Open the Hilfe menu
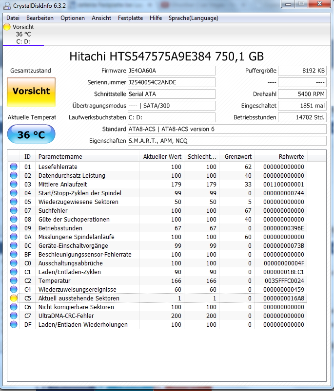Image resolution: width=334 pixels, height=391 pixels. coord(156,18)
